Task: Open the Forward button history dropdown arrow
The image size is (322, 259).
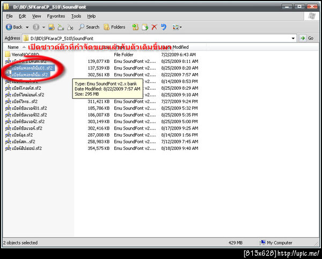Action: (x=43, y=27)
